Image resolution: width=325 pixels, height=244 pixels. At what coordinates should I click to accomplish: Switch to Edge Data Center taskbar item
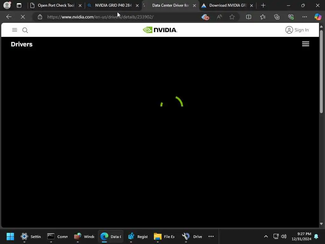tap(111, 236)
